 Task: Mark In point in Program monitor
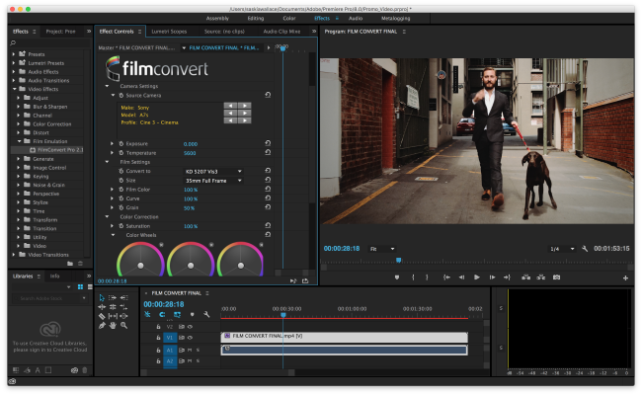(x=413, y=277)
